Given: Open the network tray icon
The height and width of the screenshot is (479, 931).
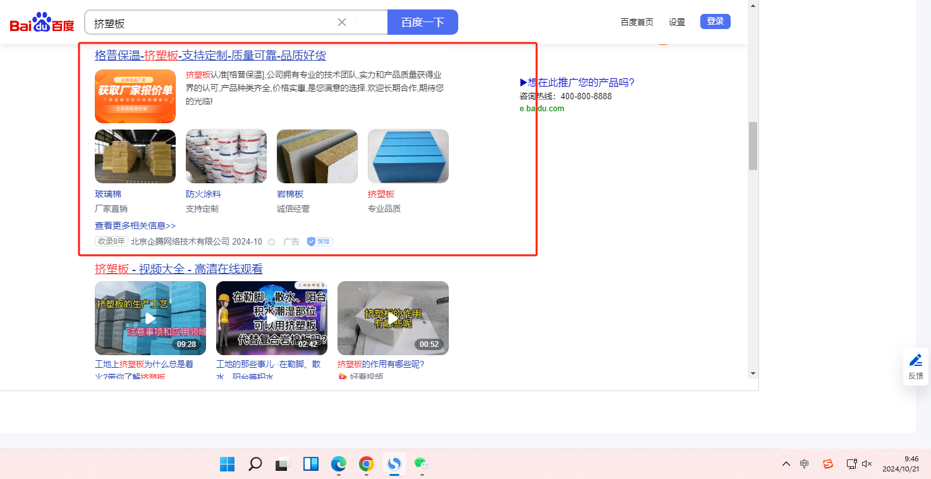Looking at the screenshot, I should [852, 464].
